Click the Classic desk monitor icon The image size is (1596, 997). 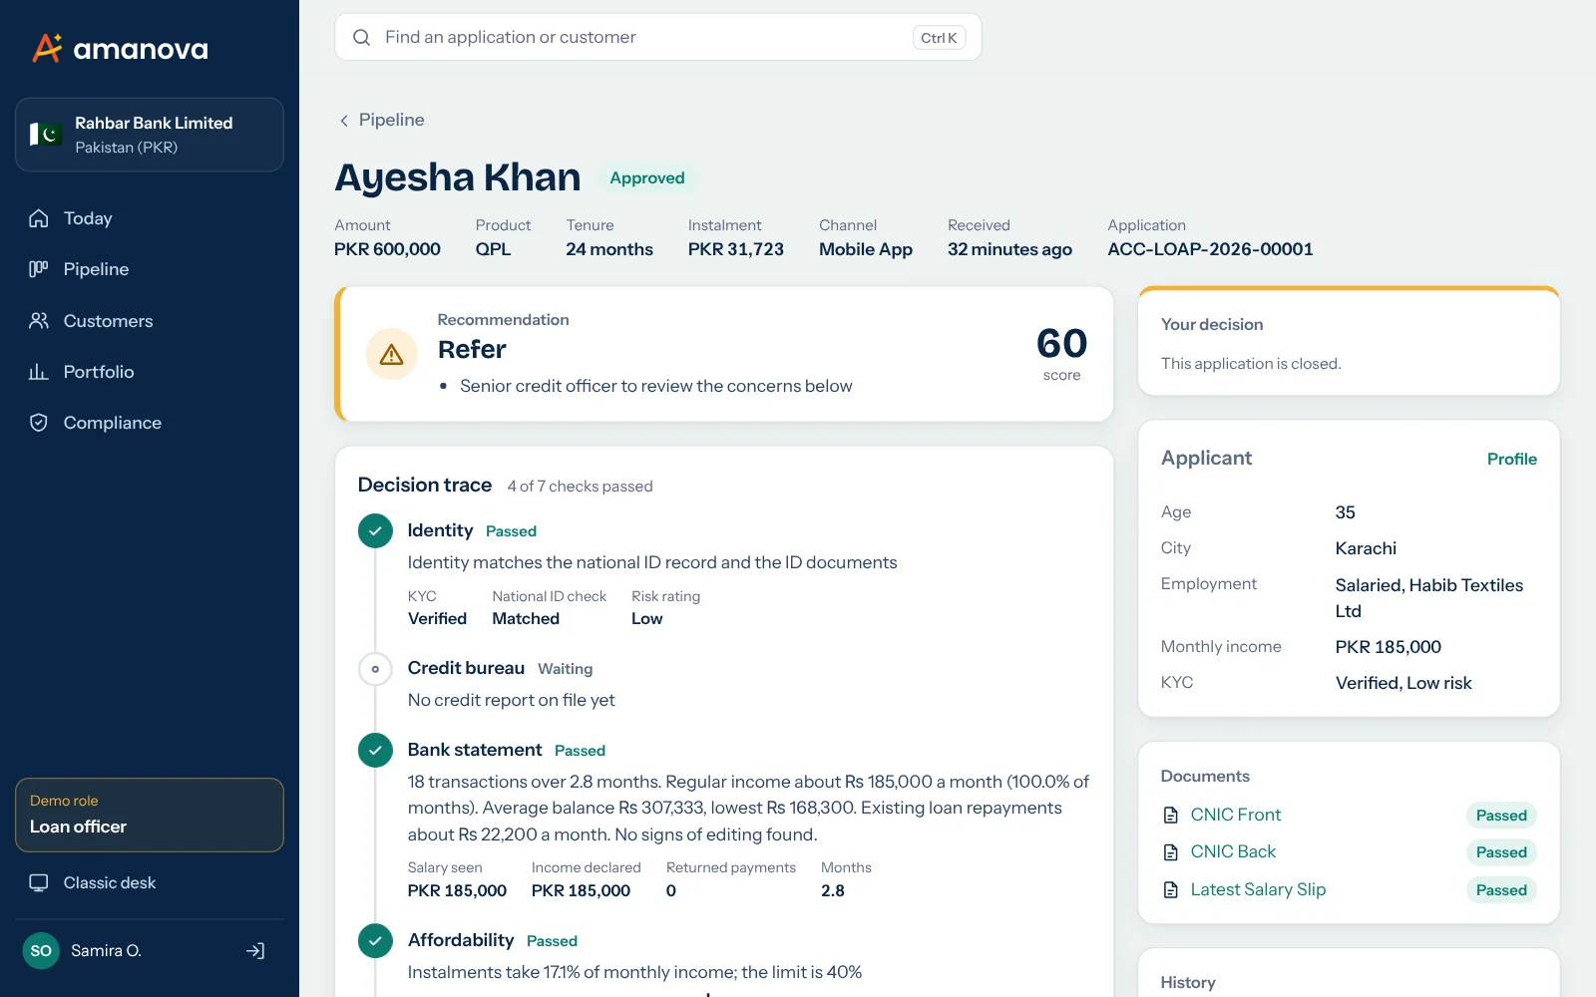coord(39,882)
